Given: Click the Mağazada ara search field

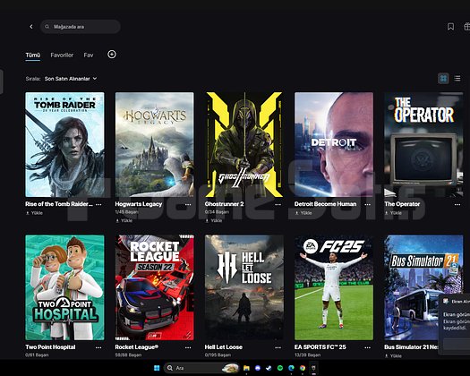Looking at the screenshot, I should tap(81, 27).
